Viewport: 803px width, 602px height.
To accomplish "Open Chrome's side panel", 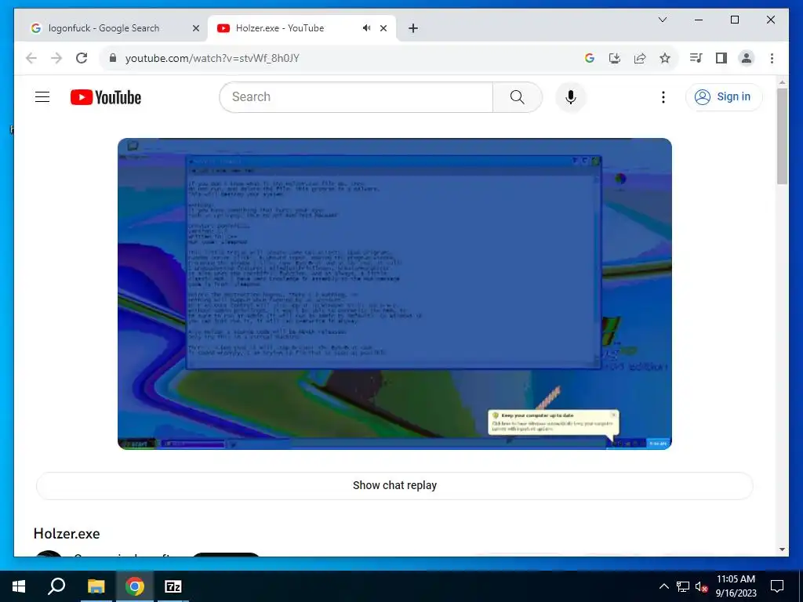I will pos(721,58).
